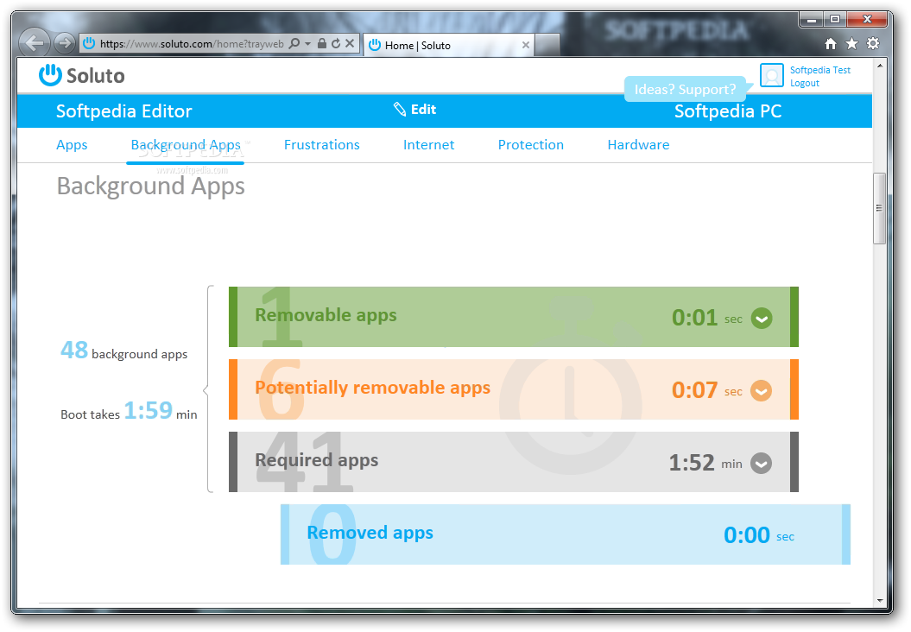Click the Softpedia Editor title text
Image resolution: width=911 pixels, height=632 pixels.
[x=123, y=111]
